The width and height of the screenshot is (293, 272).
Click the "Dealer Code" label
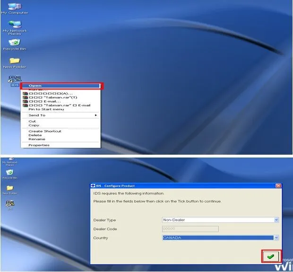pyautogui.click(x=105, y=229)
